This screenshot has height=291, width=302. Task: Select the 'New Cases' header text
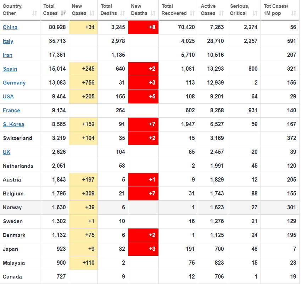point(79,10)
